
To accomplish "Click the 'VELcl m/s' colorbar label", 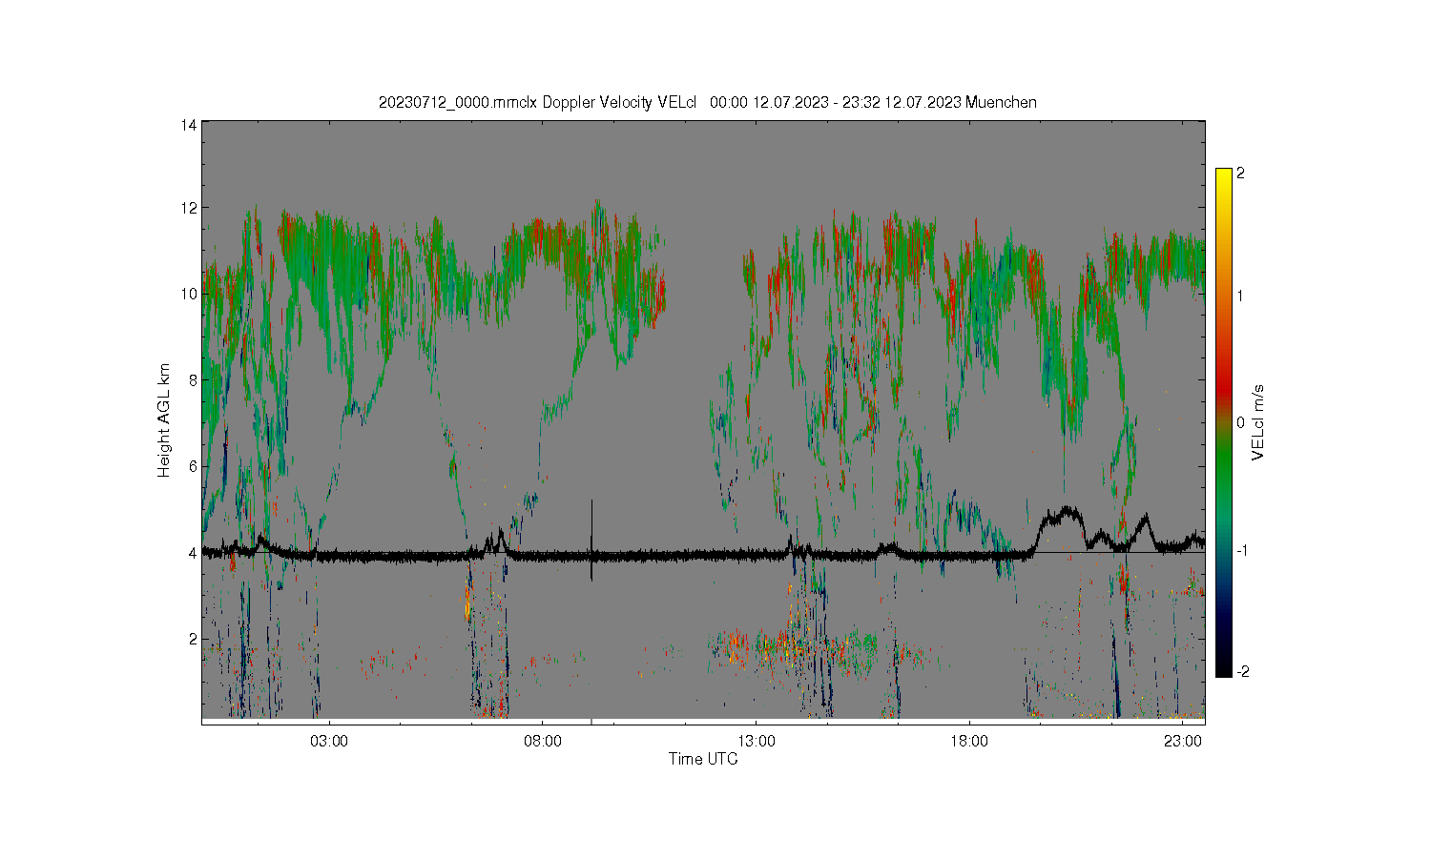I will tap(1258, 422).
